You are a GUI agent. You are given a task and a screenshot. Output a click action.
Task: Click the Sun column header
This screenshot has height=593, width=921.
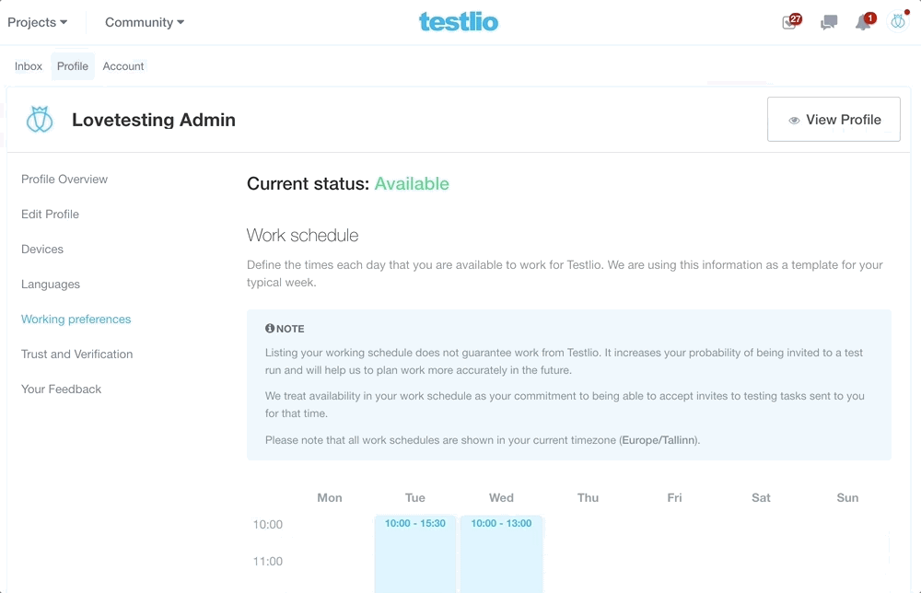(847, 498)
